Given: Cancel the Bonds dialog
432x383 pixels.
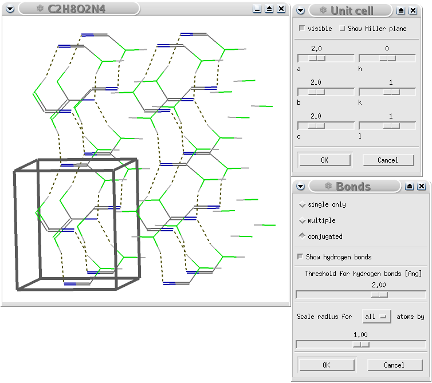Looking at the screenshot, I should pos(394,365).
